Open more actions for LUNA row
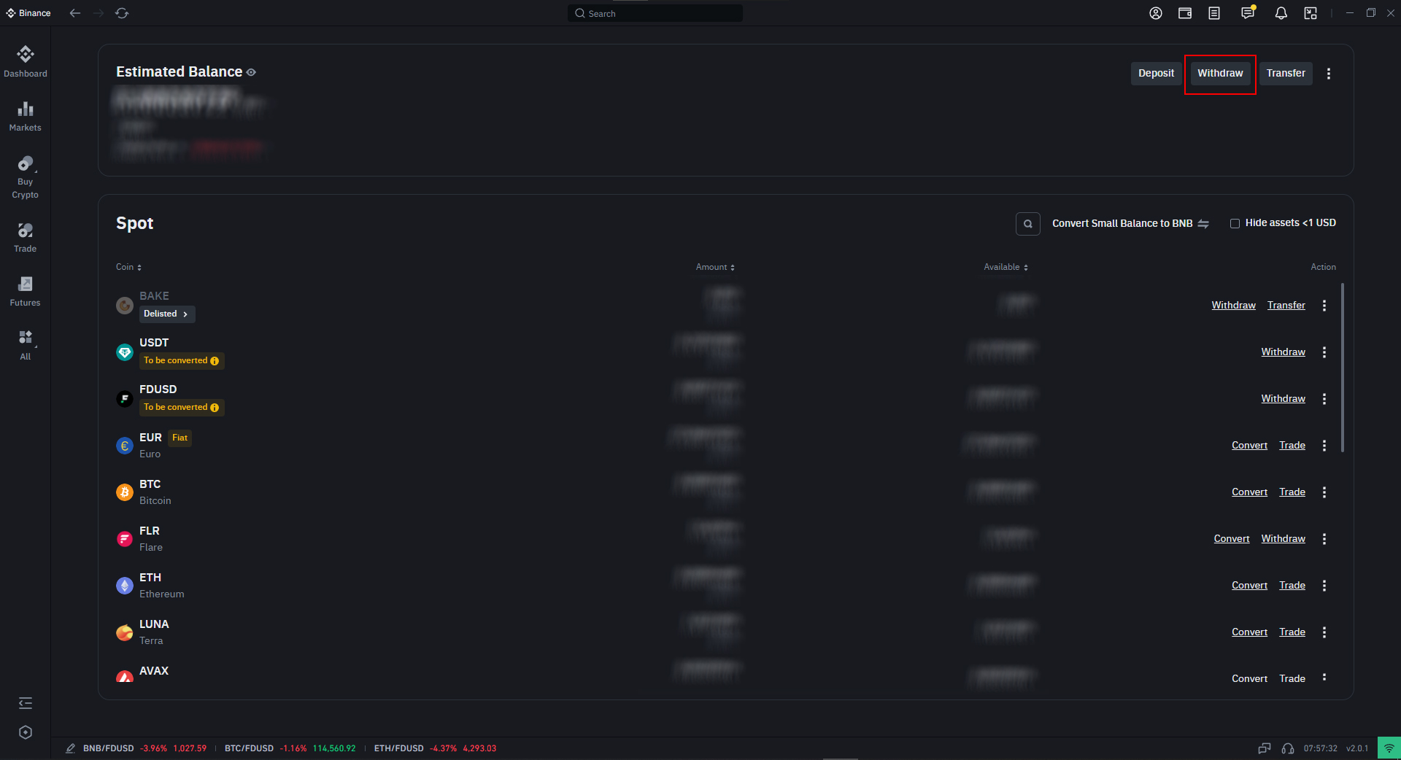The width and height of the screenshot is (1401, 760). [x=1324, y=632]
